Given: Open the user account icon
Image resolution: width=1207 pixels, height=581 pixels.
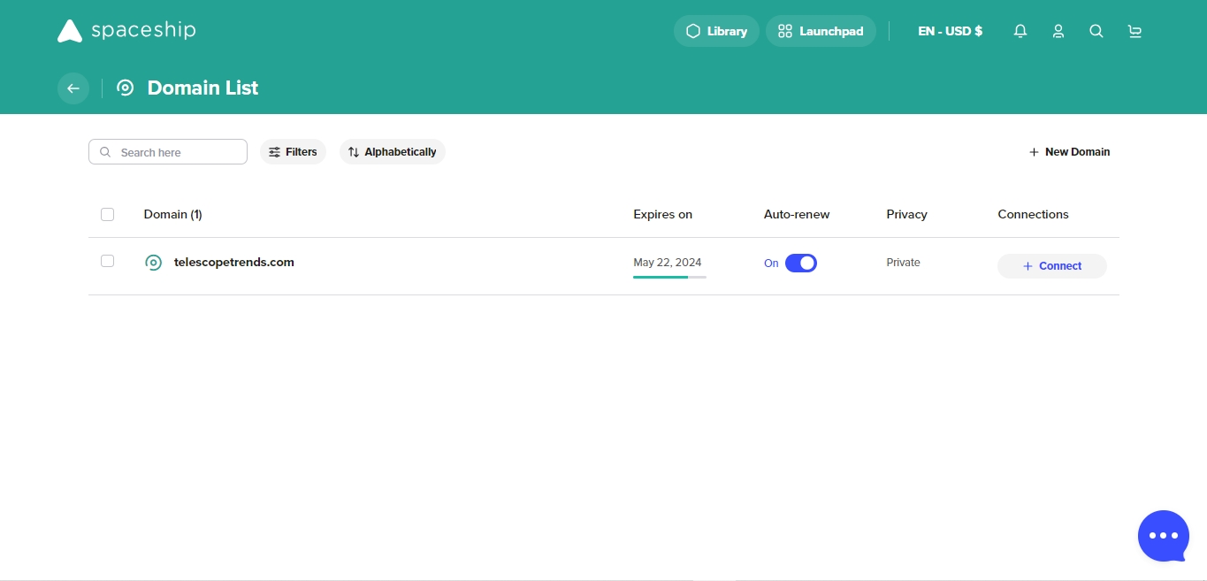Looking at the screenshot, I should tap(1058, 31).
